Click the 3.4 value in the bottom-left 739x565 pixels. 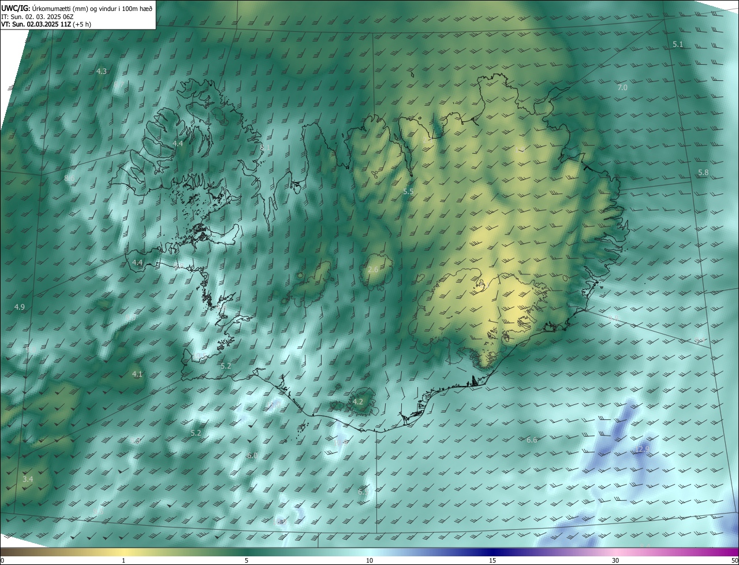pyautogui.click(x=28, y=479)
